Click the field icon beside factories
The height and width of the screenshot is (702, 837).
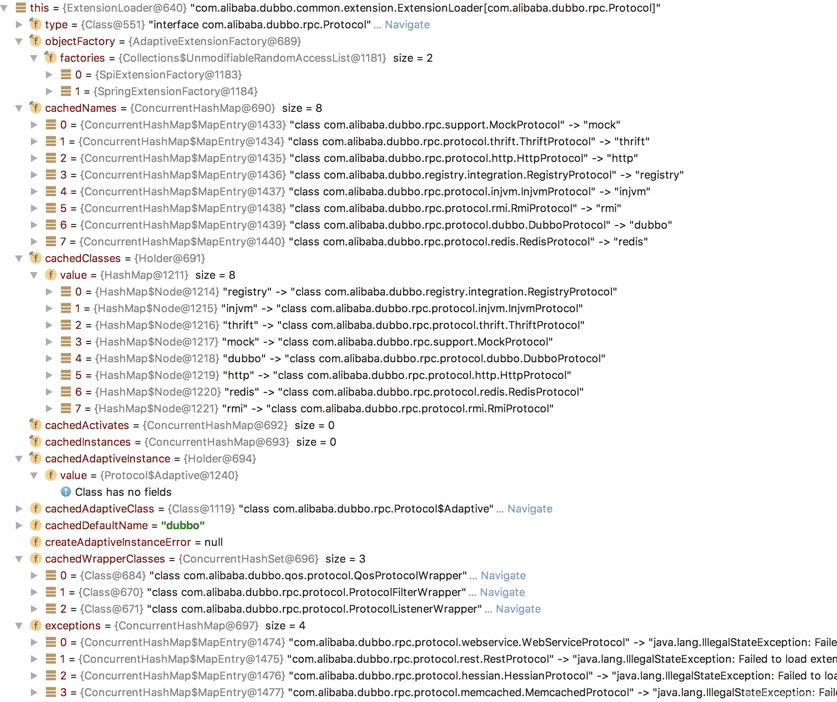[x=50, y=58]
